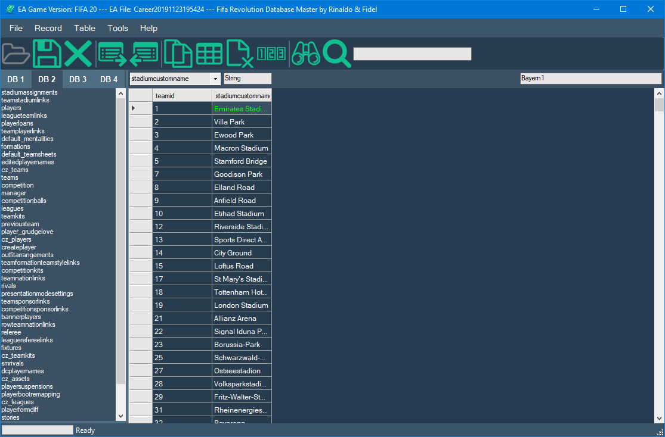This screenshot has width=665, height=437.
Task: Switch to the DB 1 tab
Action: point(16,79)
